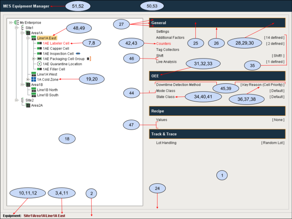The height and width of the screenshot is (219, 292).
Task: Click the 1AE Capper Cell icon
Action: pos(39,48)
